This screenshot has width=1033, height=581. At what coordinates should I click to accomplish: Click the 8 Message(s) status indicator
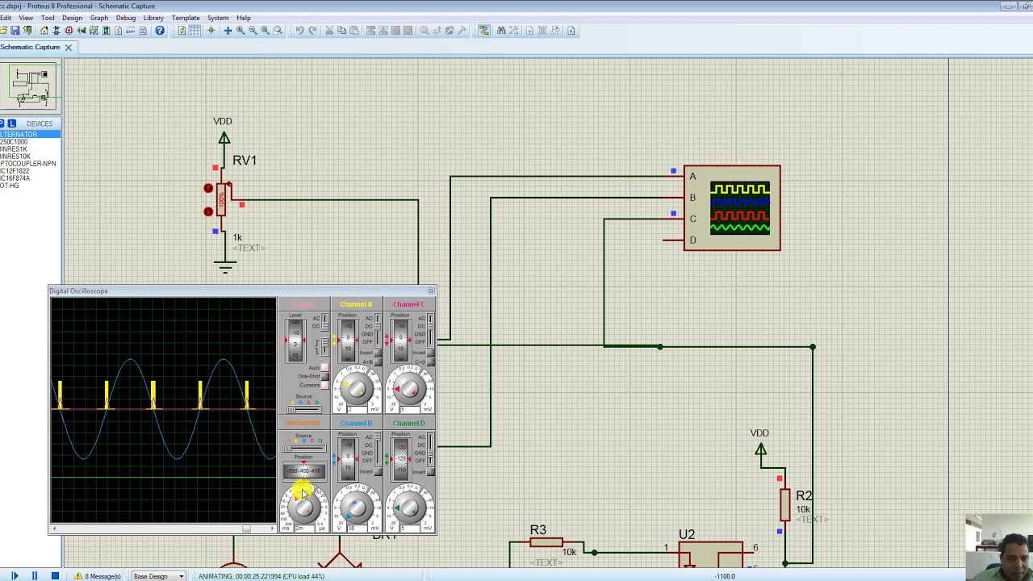(x=98, y=576)
